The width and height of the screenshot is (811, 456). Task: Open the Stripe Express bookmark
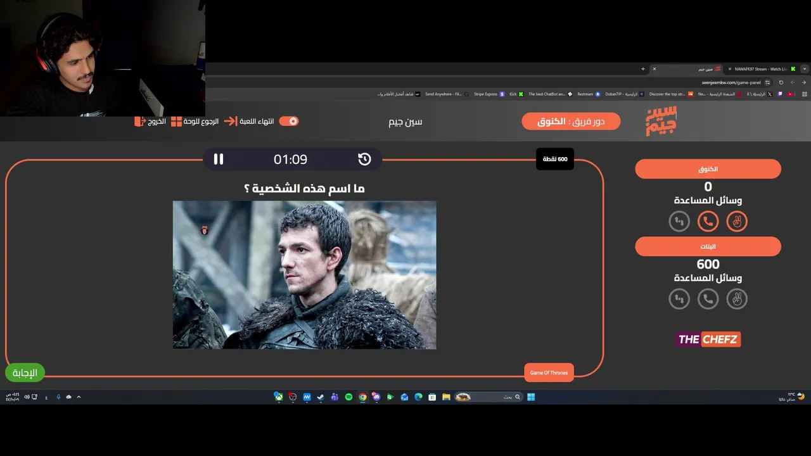pos(489,94)
